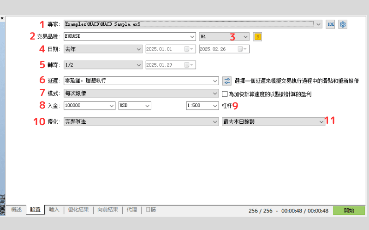Click the 杠杆 leverage label
This screenshot has width=369, height=230.
pos(227,106)
